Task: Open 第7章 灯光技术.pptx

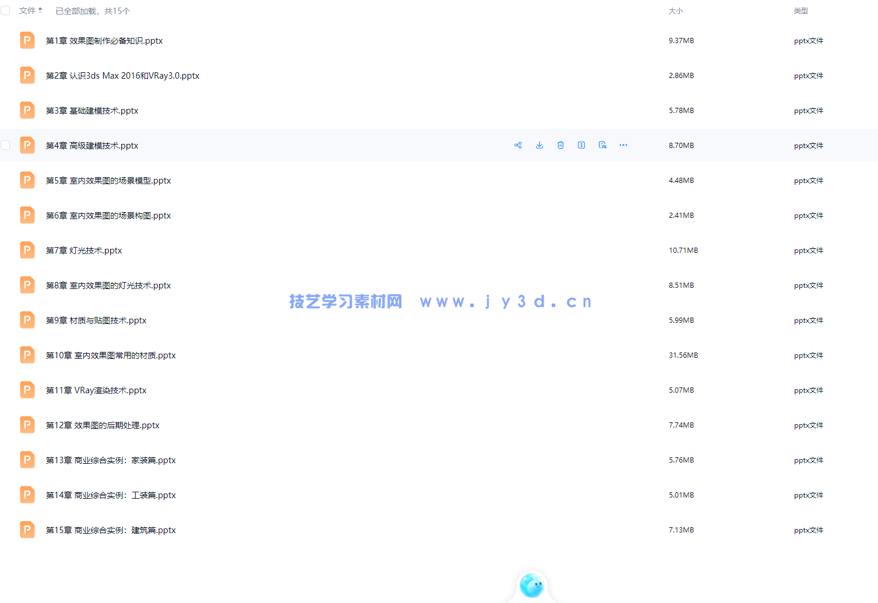Action: [x=84, y=251]
